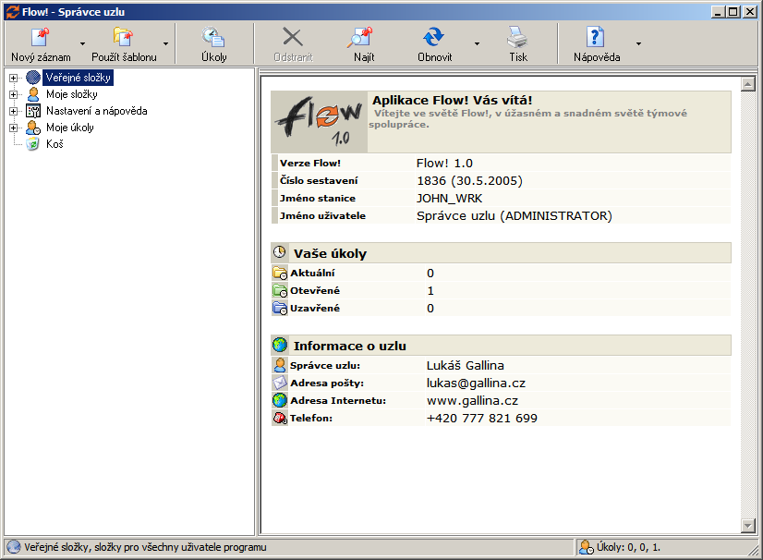
Task: Click the Moje složky person icon
Action: [x=33, y=93]
